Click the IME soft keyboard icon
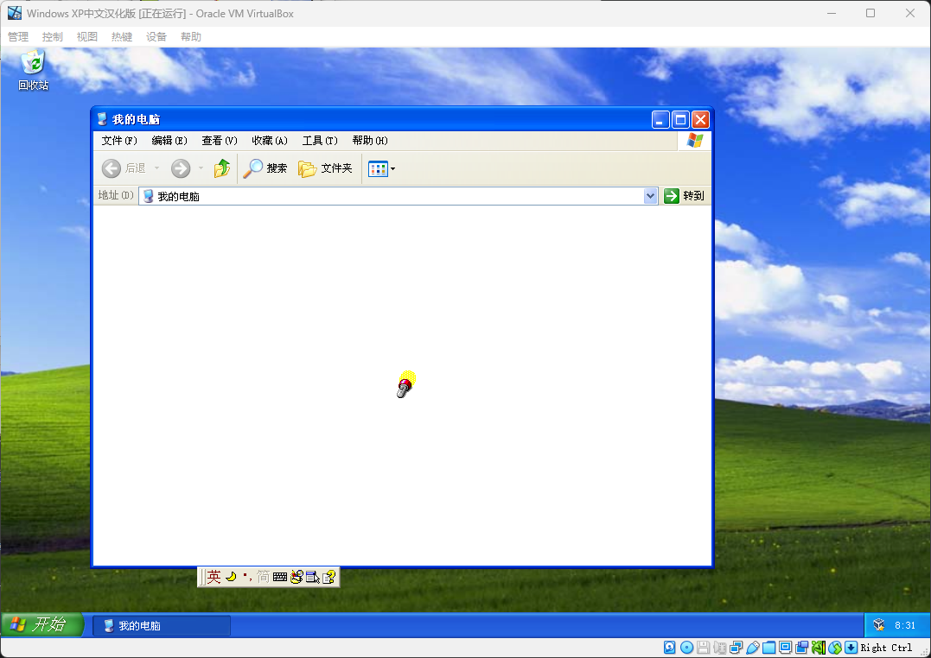 tap(280, 577)
